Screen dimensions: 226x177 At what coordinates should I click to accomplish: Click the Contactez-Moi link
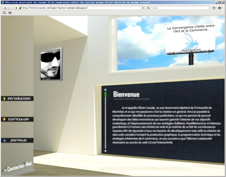coord(18,167)
